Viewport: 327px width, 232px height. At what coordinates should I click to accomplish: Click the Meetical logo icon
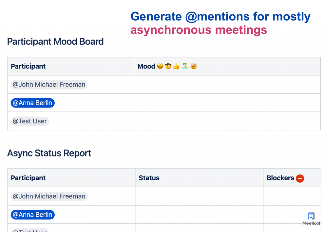pyautogui.click(x=311, y=216)
